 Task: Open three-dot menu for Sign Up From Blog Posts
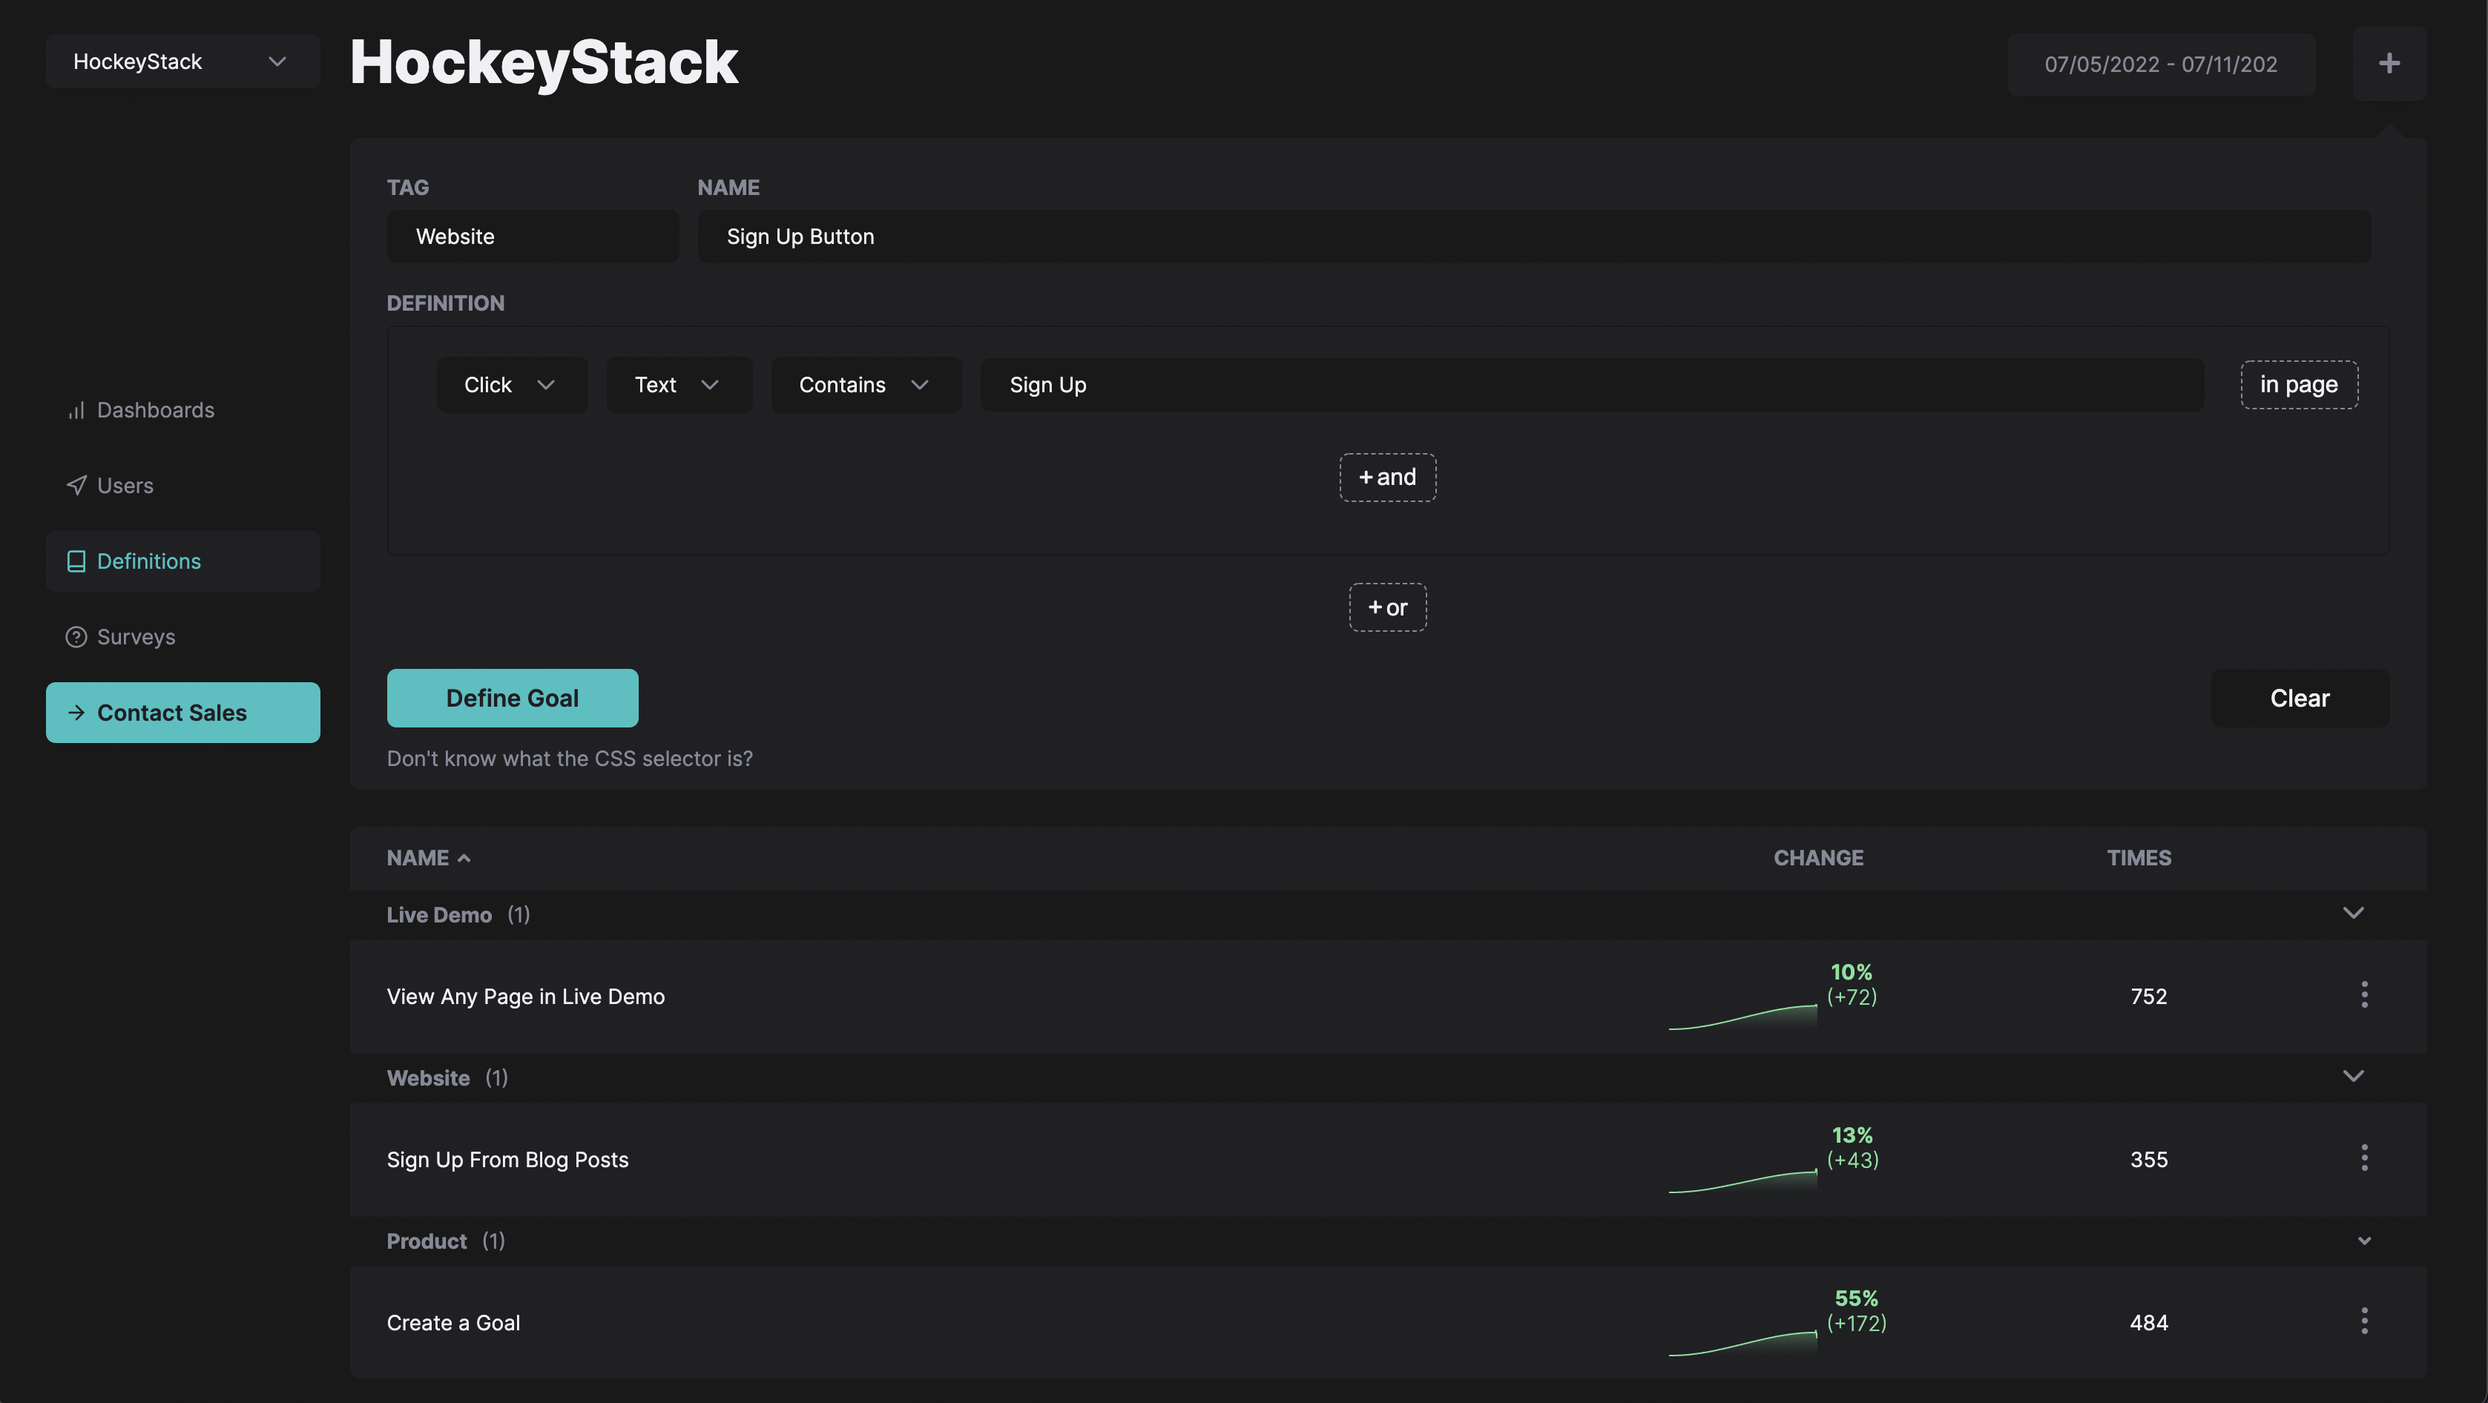click(x=2363, y=1158)
